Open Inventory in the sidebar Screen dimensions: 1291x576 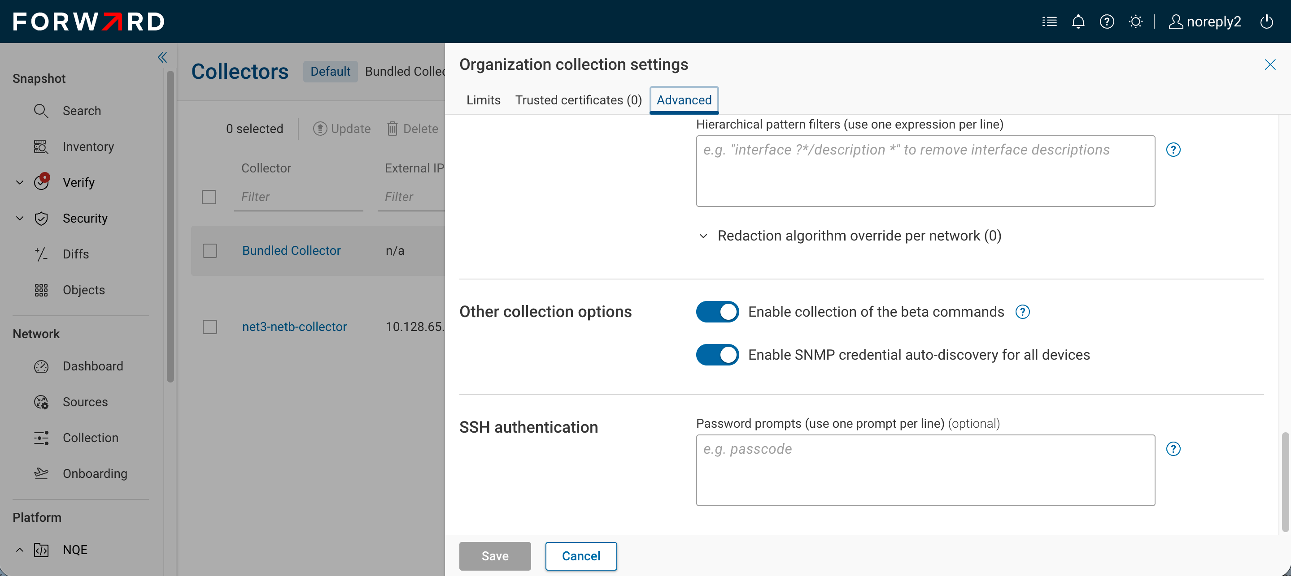pos(88,146)
